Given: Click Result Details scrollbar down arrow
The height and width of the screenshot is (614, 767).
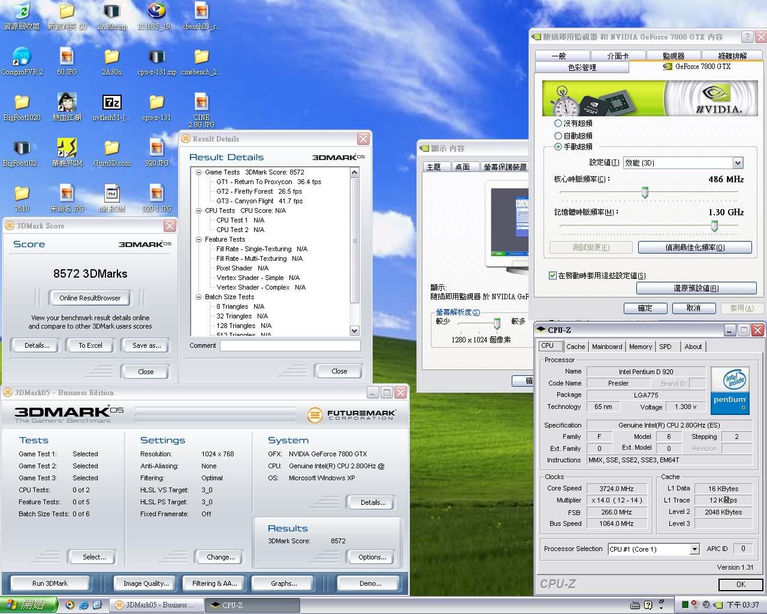Looking at the screenshot, I should click(x=354, y=330).
